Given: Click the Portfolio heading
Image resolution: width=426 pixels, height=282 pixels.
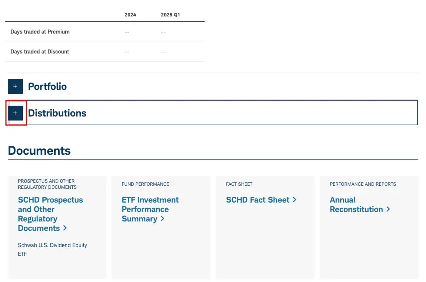Looking at the screenshot, I should click(47, 86).
